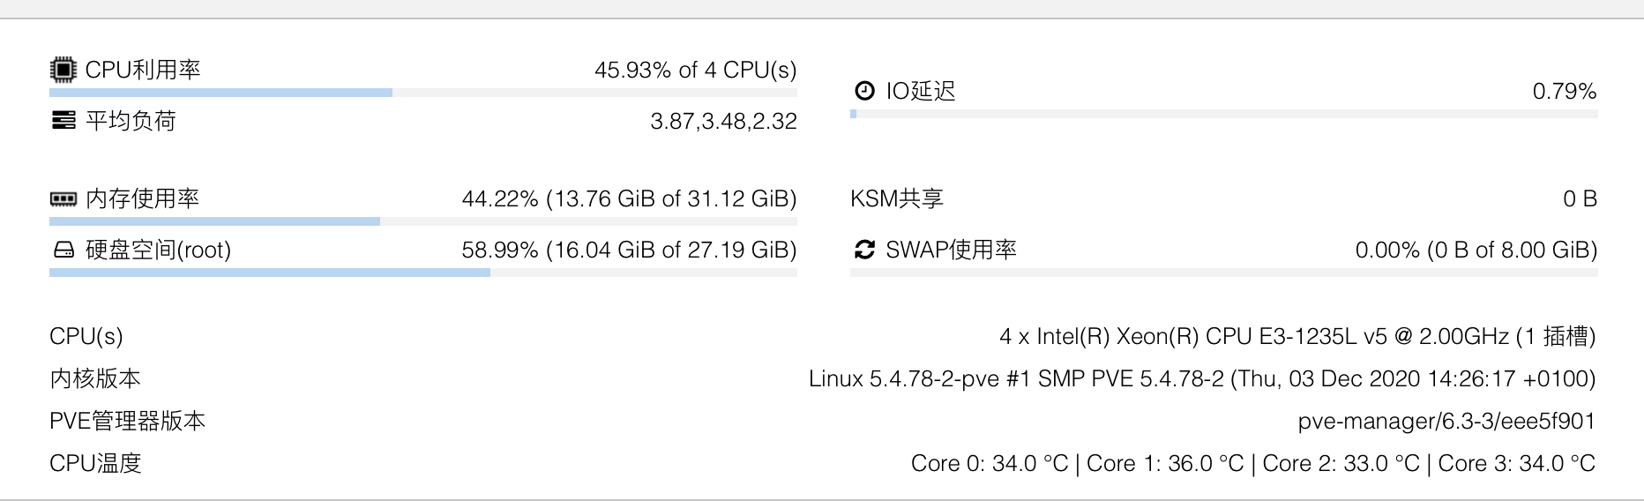
Task: Click the load average values 3.87,3.48,2.32
Action: click(723, 122)
